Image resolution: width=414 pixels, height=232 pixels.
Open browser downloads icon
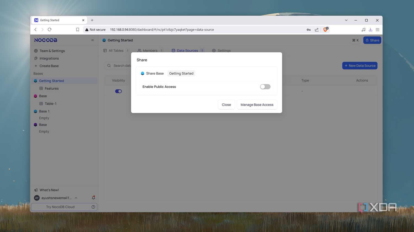[x=370, y=30]
